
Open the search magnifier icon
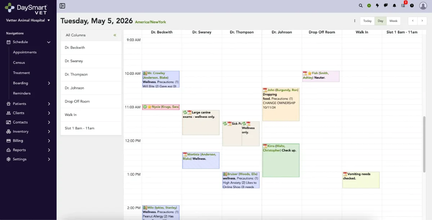pyautogui.click(x=361, y=6)
